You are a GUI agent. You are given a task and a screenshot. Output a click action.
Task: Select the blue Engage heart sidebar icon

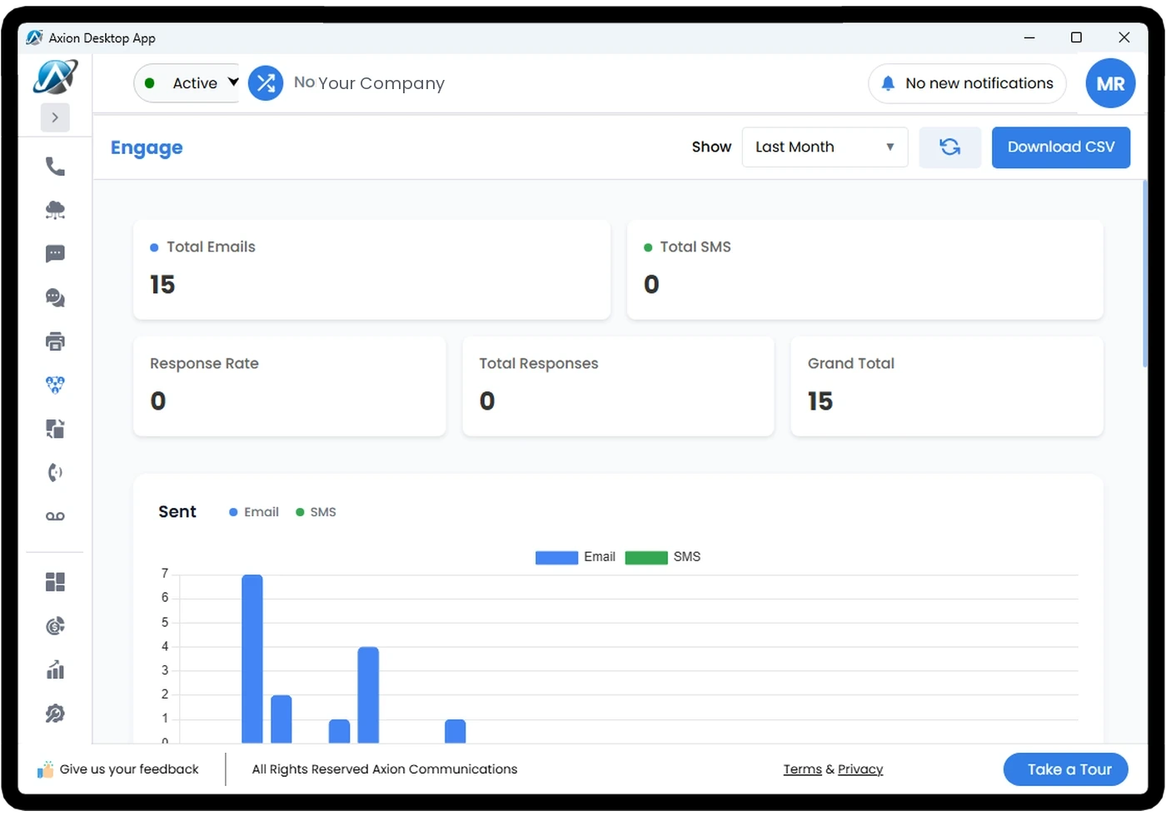[55, 385]
